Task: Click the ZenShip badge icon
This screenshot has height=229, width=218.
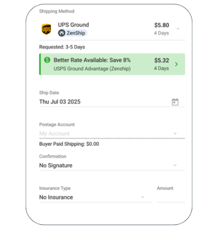Action: [x=62, y=33]
